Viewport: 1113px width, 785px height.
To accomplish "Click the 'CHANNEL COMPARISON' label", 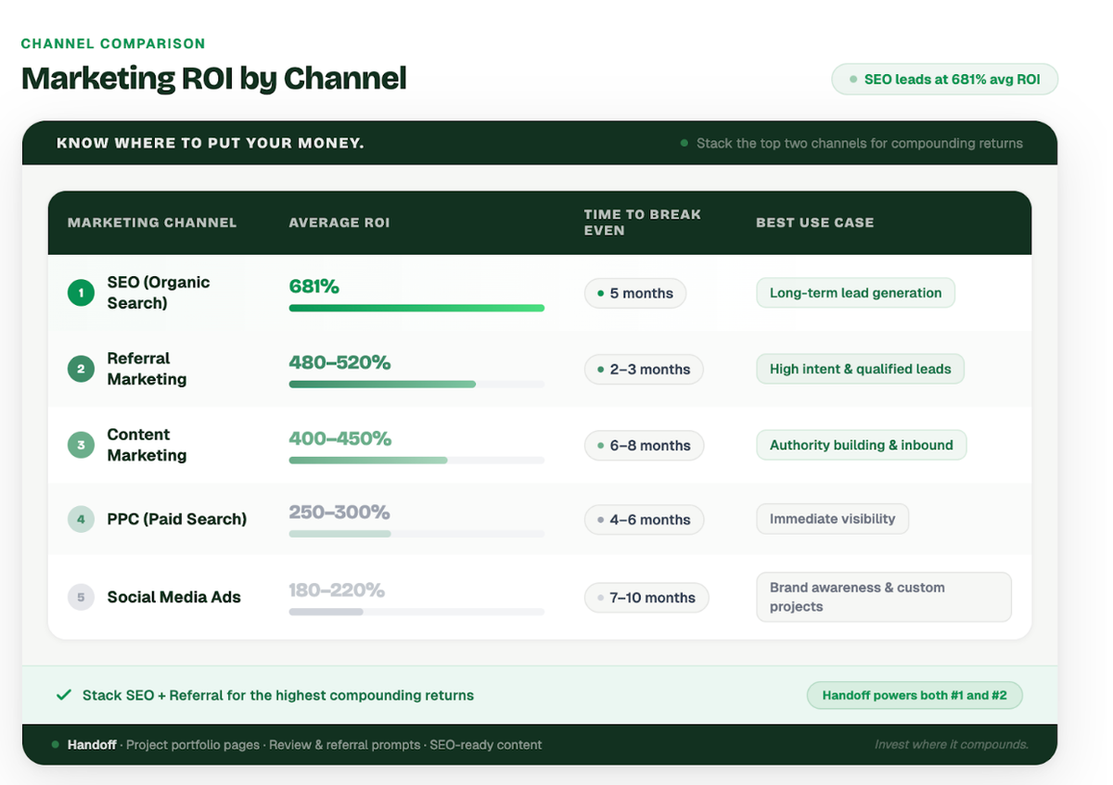I will point(113,44).
